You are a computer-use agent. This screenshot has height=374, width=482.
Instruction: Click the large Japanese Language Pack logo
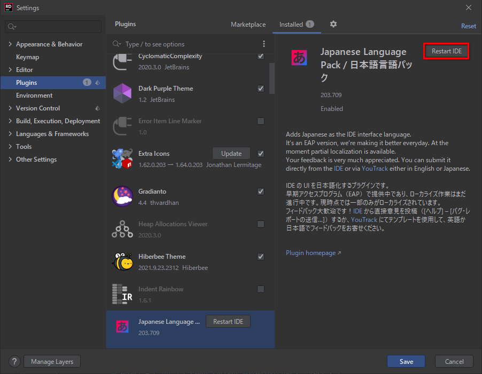[x=299, y=58]
